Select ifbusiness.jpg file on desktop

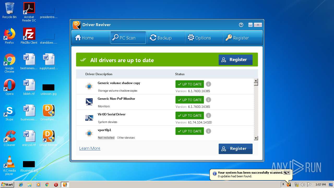click(x=29, y=166)
